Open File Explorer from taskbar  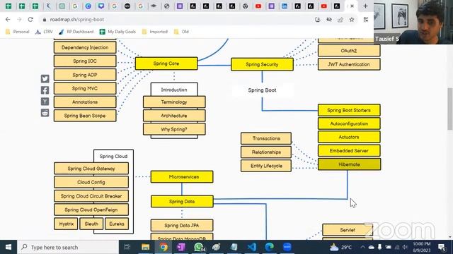pos(145,247)
